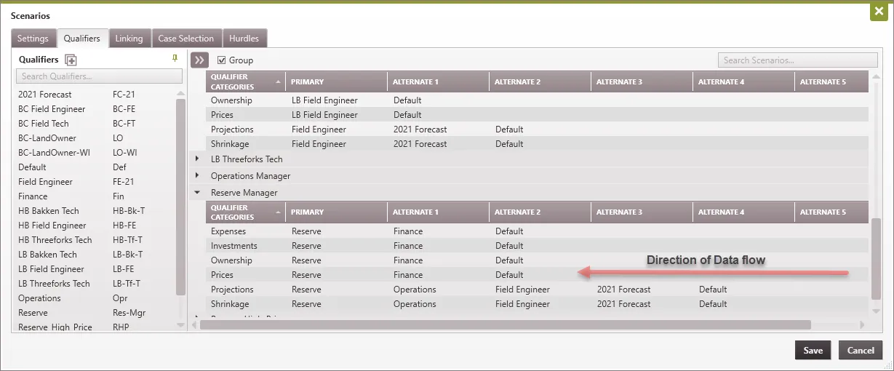Expand the LB Threeforks Tech group

pyautogui.click(x=197, y=159)
